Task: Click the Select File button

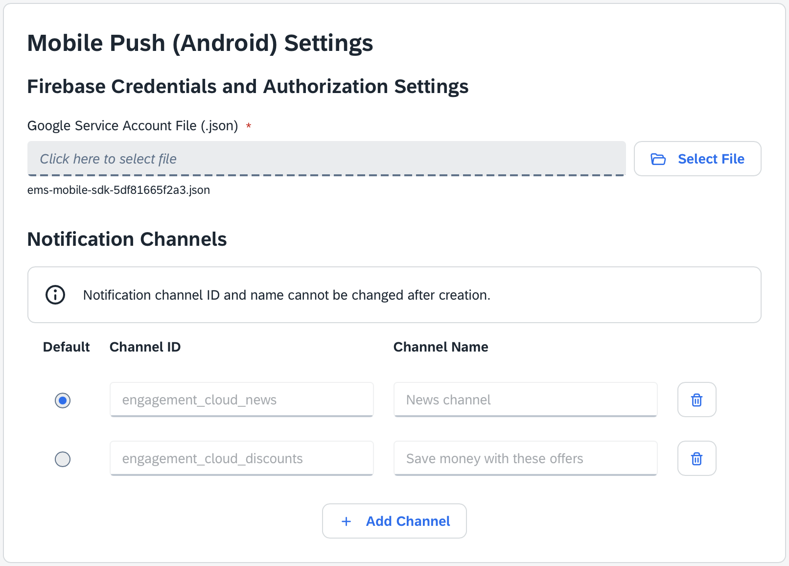Action: (697, 159)
